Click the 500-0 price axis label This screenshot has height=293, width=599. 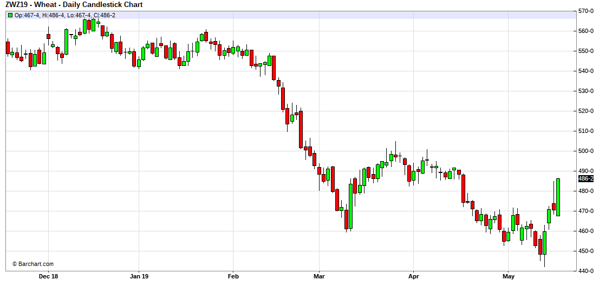585,151
